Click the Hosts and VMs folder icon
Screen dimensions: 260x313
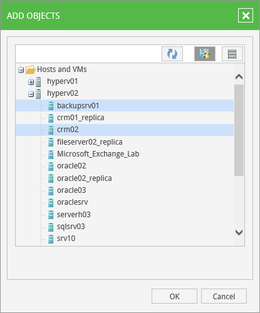pyautogui.click(x=30, y=69)
